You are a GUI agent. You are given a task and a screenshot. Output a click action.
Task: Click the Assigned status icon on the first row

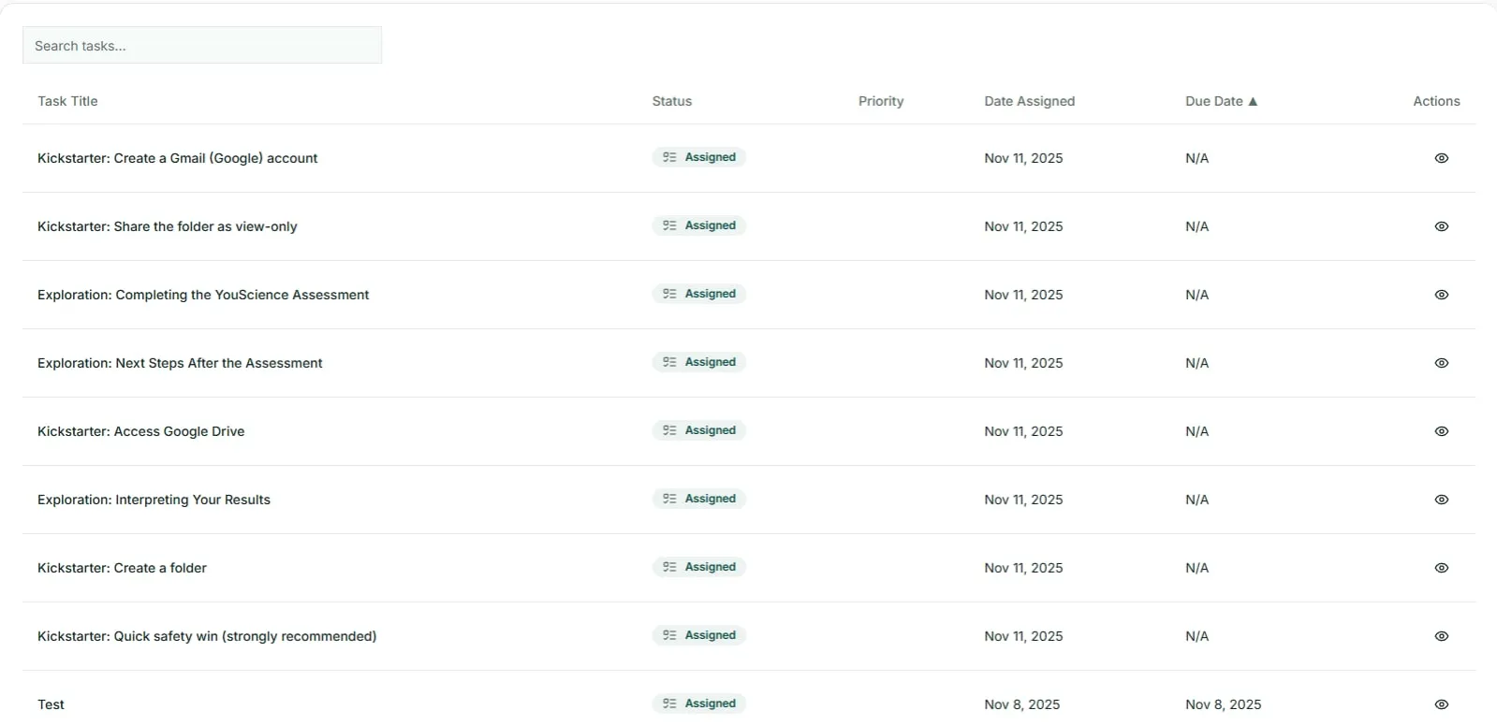pos(668,157)
